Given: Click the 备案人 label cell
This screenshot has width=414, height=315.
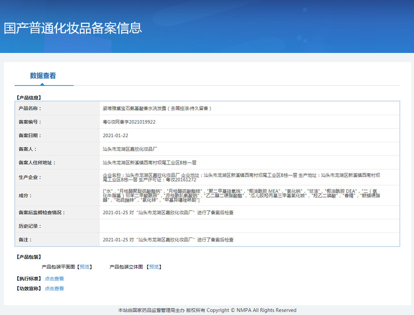Looking at the screenshot, I should [57, 149].
